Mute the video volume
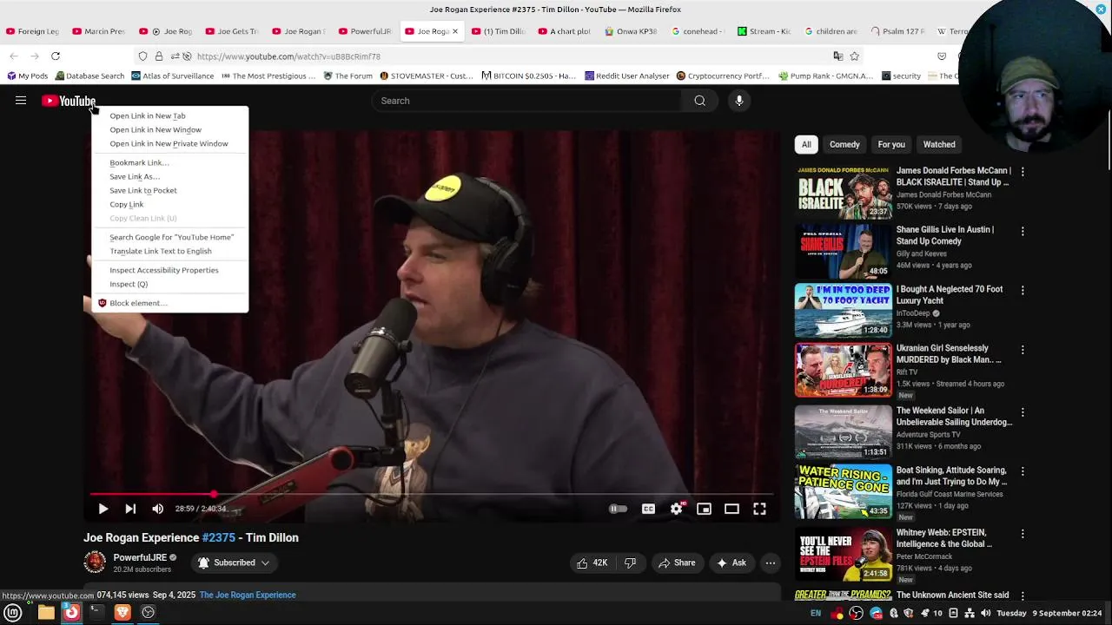The image size is (1112, 625). tap(157, 509)
